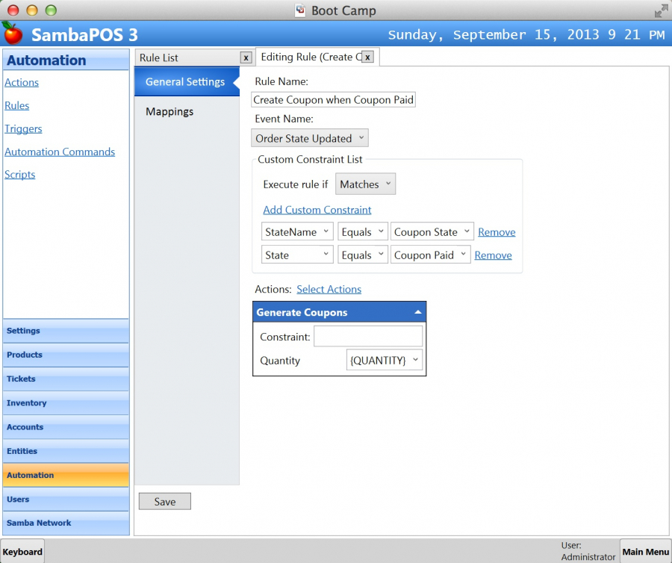
Task: Remove the StateName constraint row
Action: point(497,232)
